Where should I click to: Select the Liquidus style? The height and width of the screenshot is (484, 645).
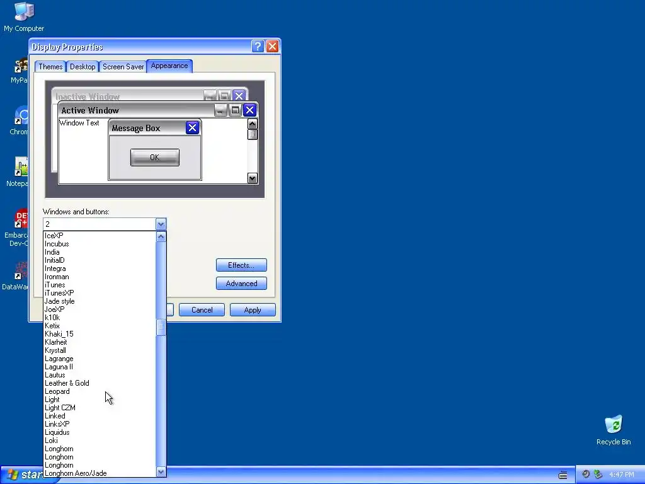[100, 432]
